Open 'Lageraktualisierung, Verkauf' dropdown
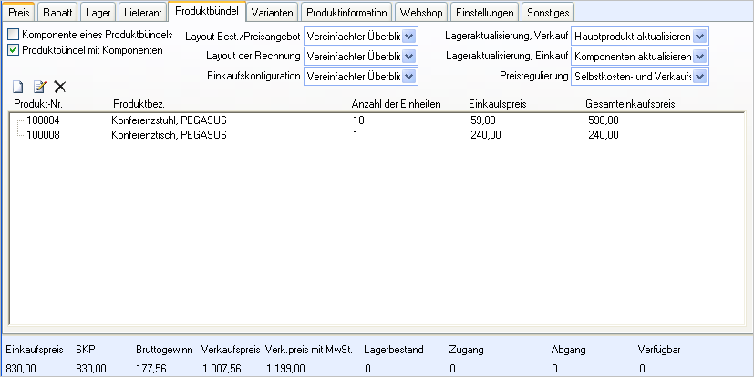The height and width of the screenshot is (377, 754). pos(699,37)
